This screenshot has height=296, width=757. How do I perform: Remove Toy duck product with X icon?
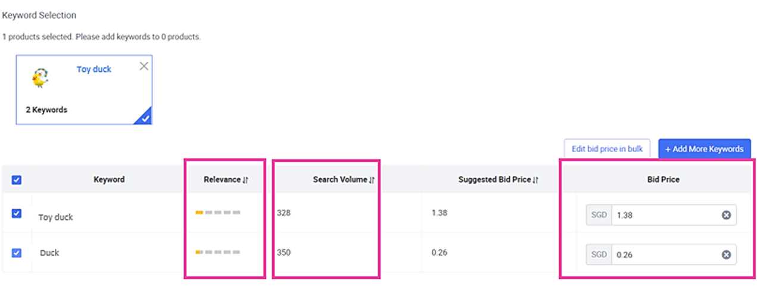coord(144,66)
